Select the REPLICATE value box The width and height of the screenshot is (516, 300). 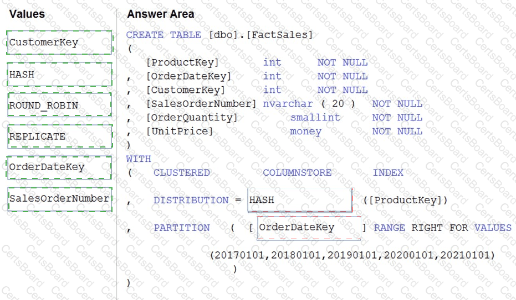pyautogui.click(x=60, y=136)
